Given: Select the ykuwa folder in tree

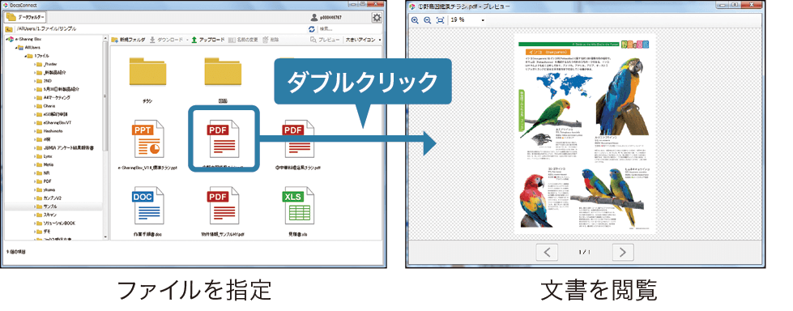Looking at the screenshot, I should tap(46, 190).
